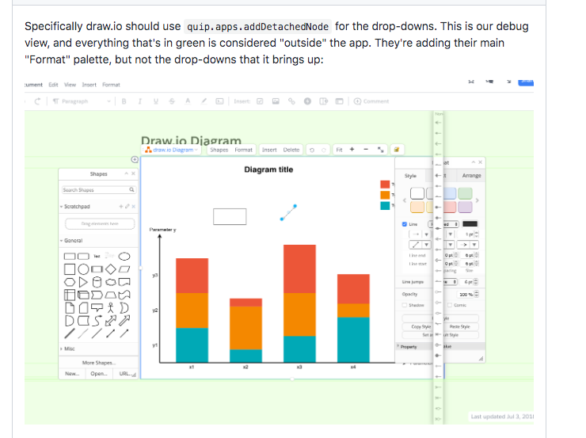
Task: Open the Paragraph style dropdown
Action: pos(82,101)
